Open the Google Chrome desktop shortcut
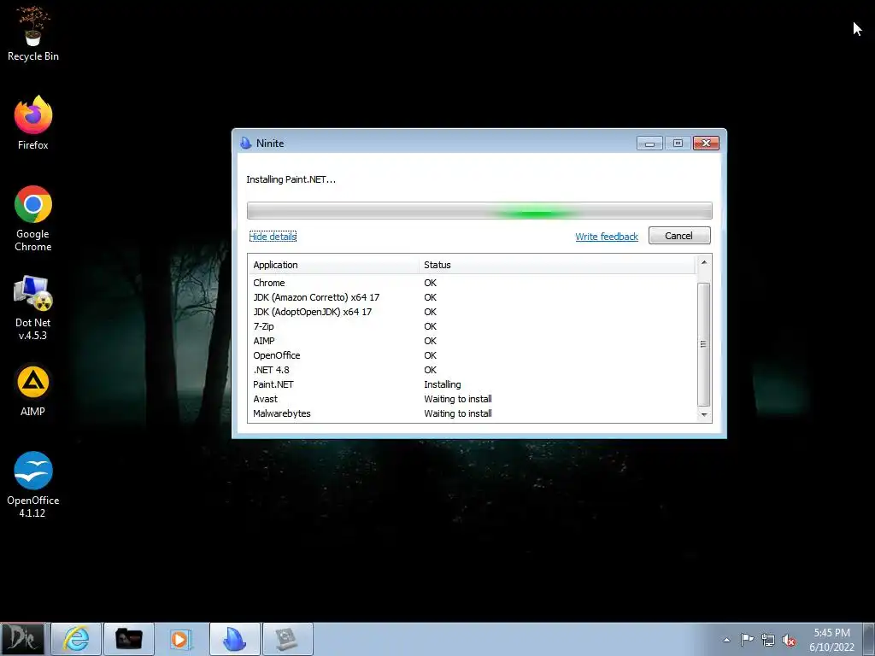 click(33, 218)
